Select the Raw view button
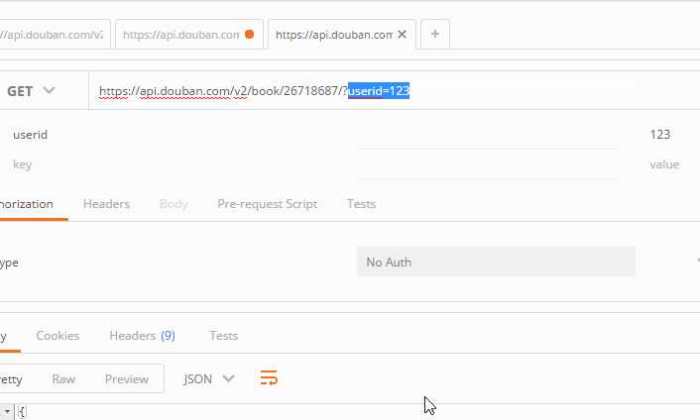The width and height of the screenshot is (700, 420). [x=63, y=379]
